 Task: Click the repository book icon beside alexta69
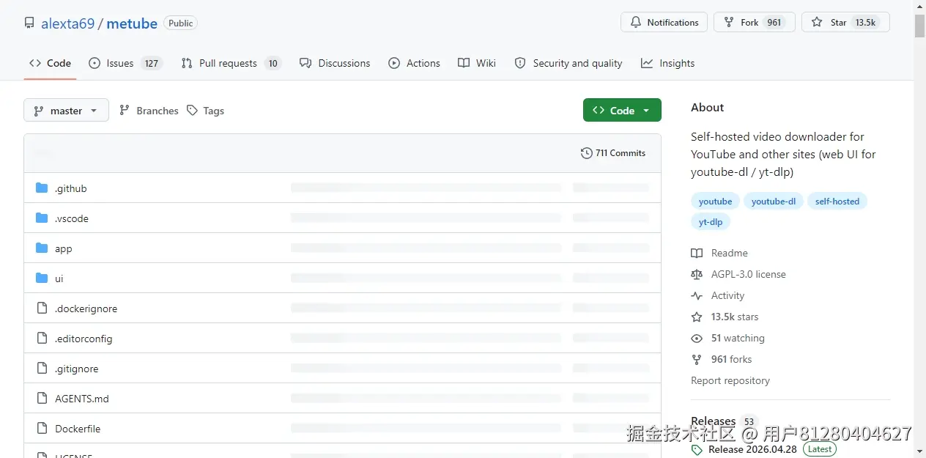tap(29, 23)
